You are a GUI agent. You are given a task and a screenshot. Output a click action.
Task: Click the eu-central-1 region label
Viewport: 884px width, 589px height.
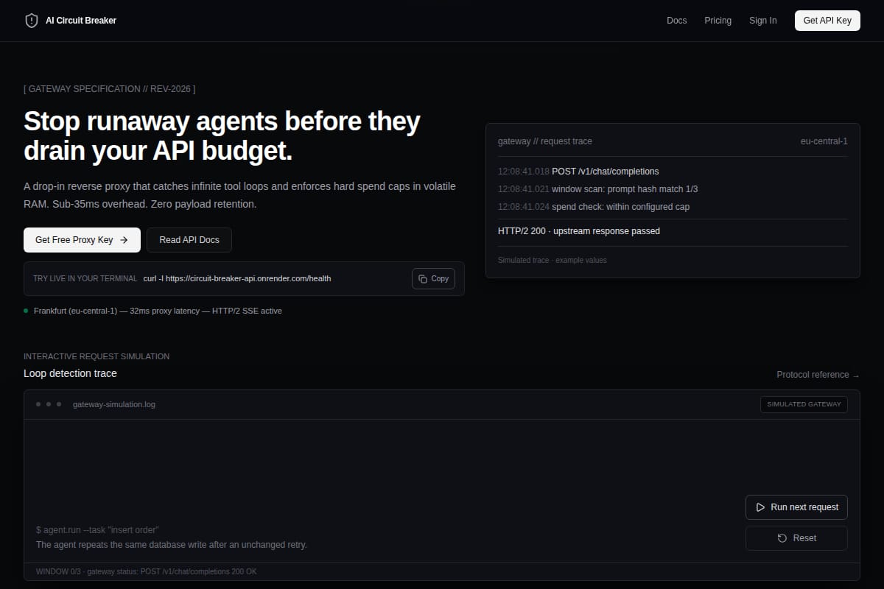(x=824, y=141)
